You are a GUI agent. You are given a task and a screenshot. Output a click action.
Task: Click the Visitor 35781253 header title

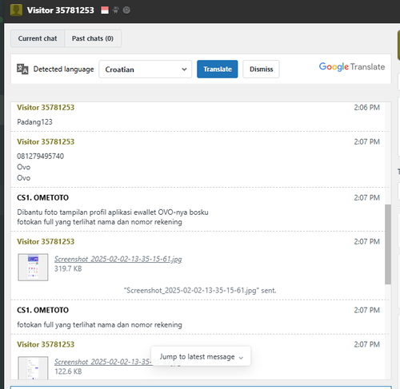(x=61, y=10)
